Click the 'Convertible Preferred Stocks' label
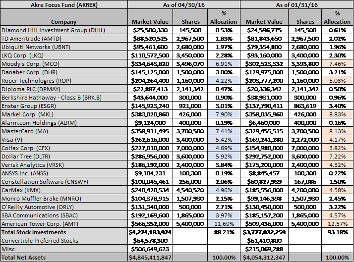The width and height of the screenshot is (354, 262). click(x=64, y=241)
